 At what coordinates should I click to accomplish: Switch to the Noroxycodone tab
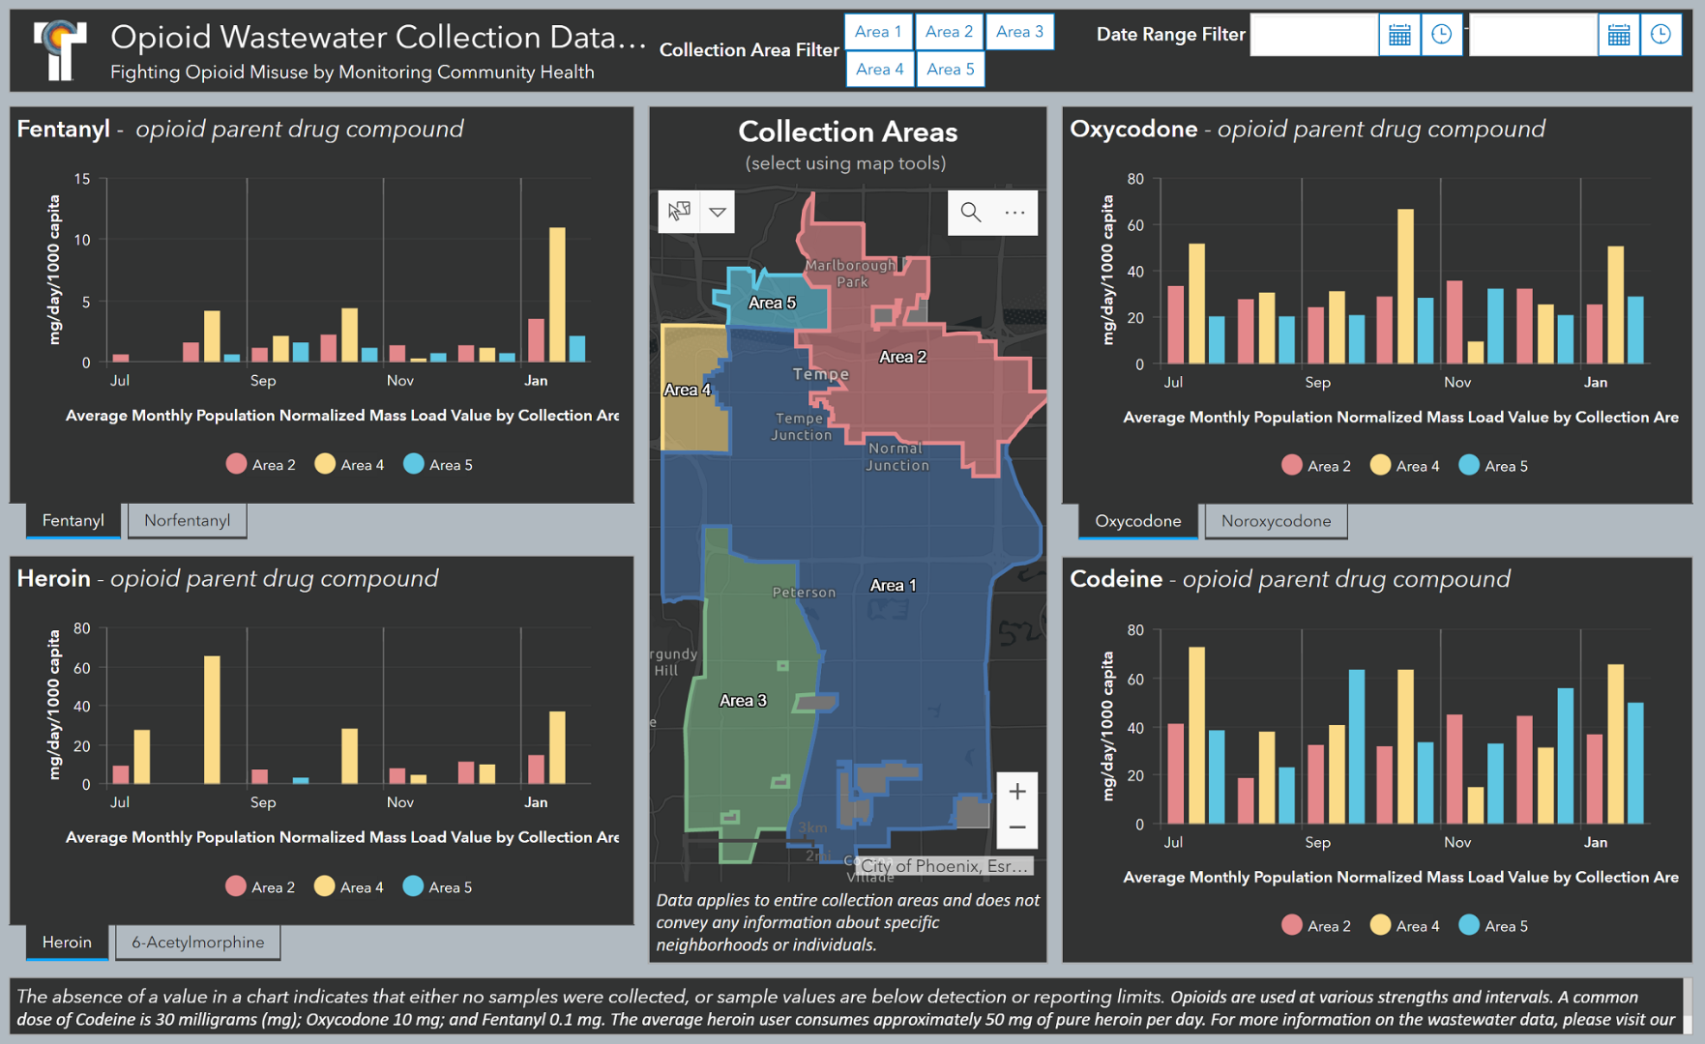[1276, 520]
